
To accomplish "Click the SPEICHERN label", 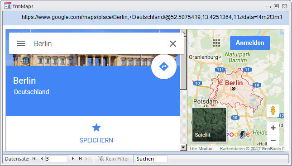I will (96, 140).
